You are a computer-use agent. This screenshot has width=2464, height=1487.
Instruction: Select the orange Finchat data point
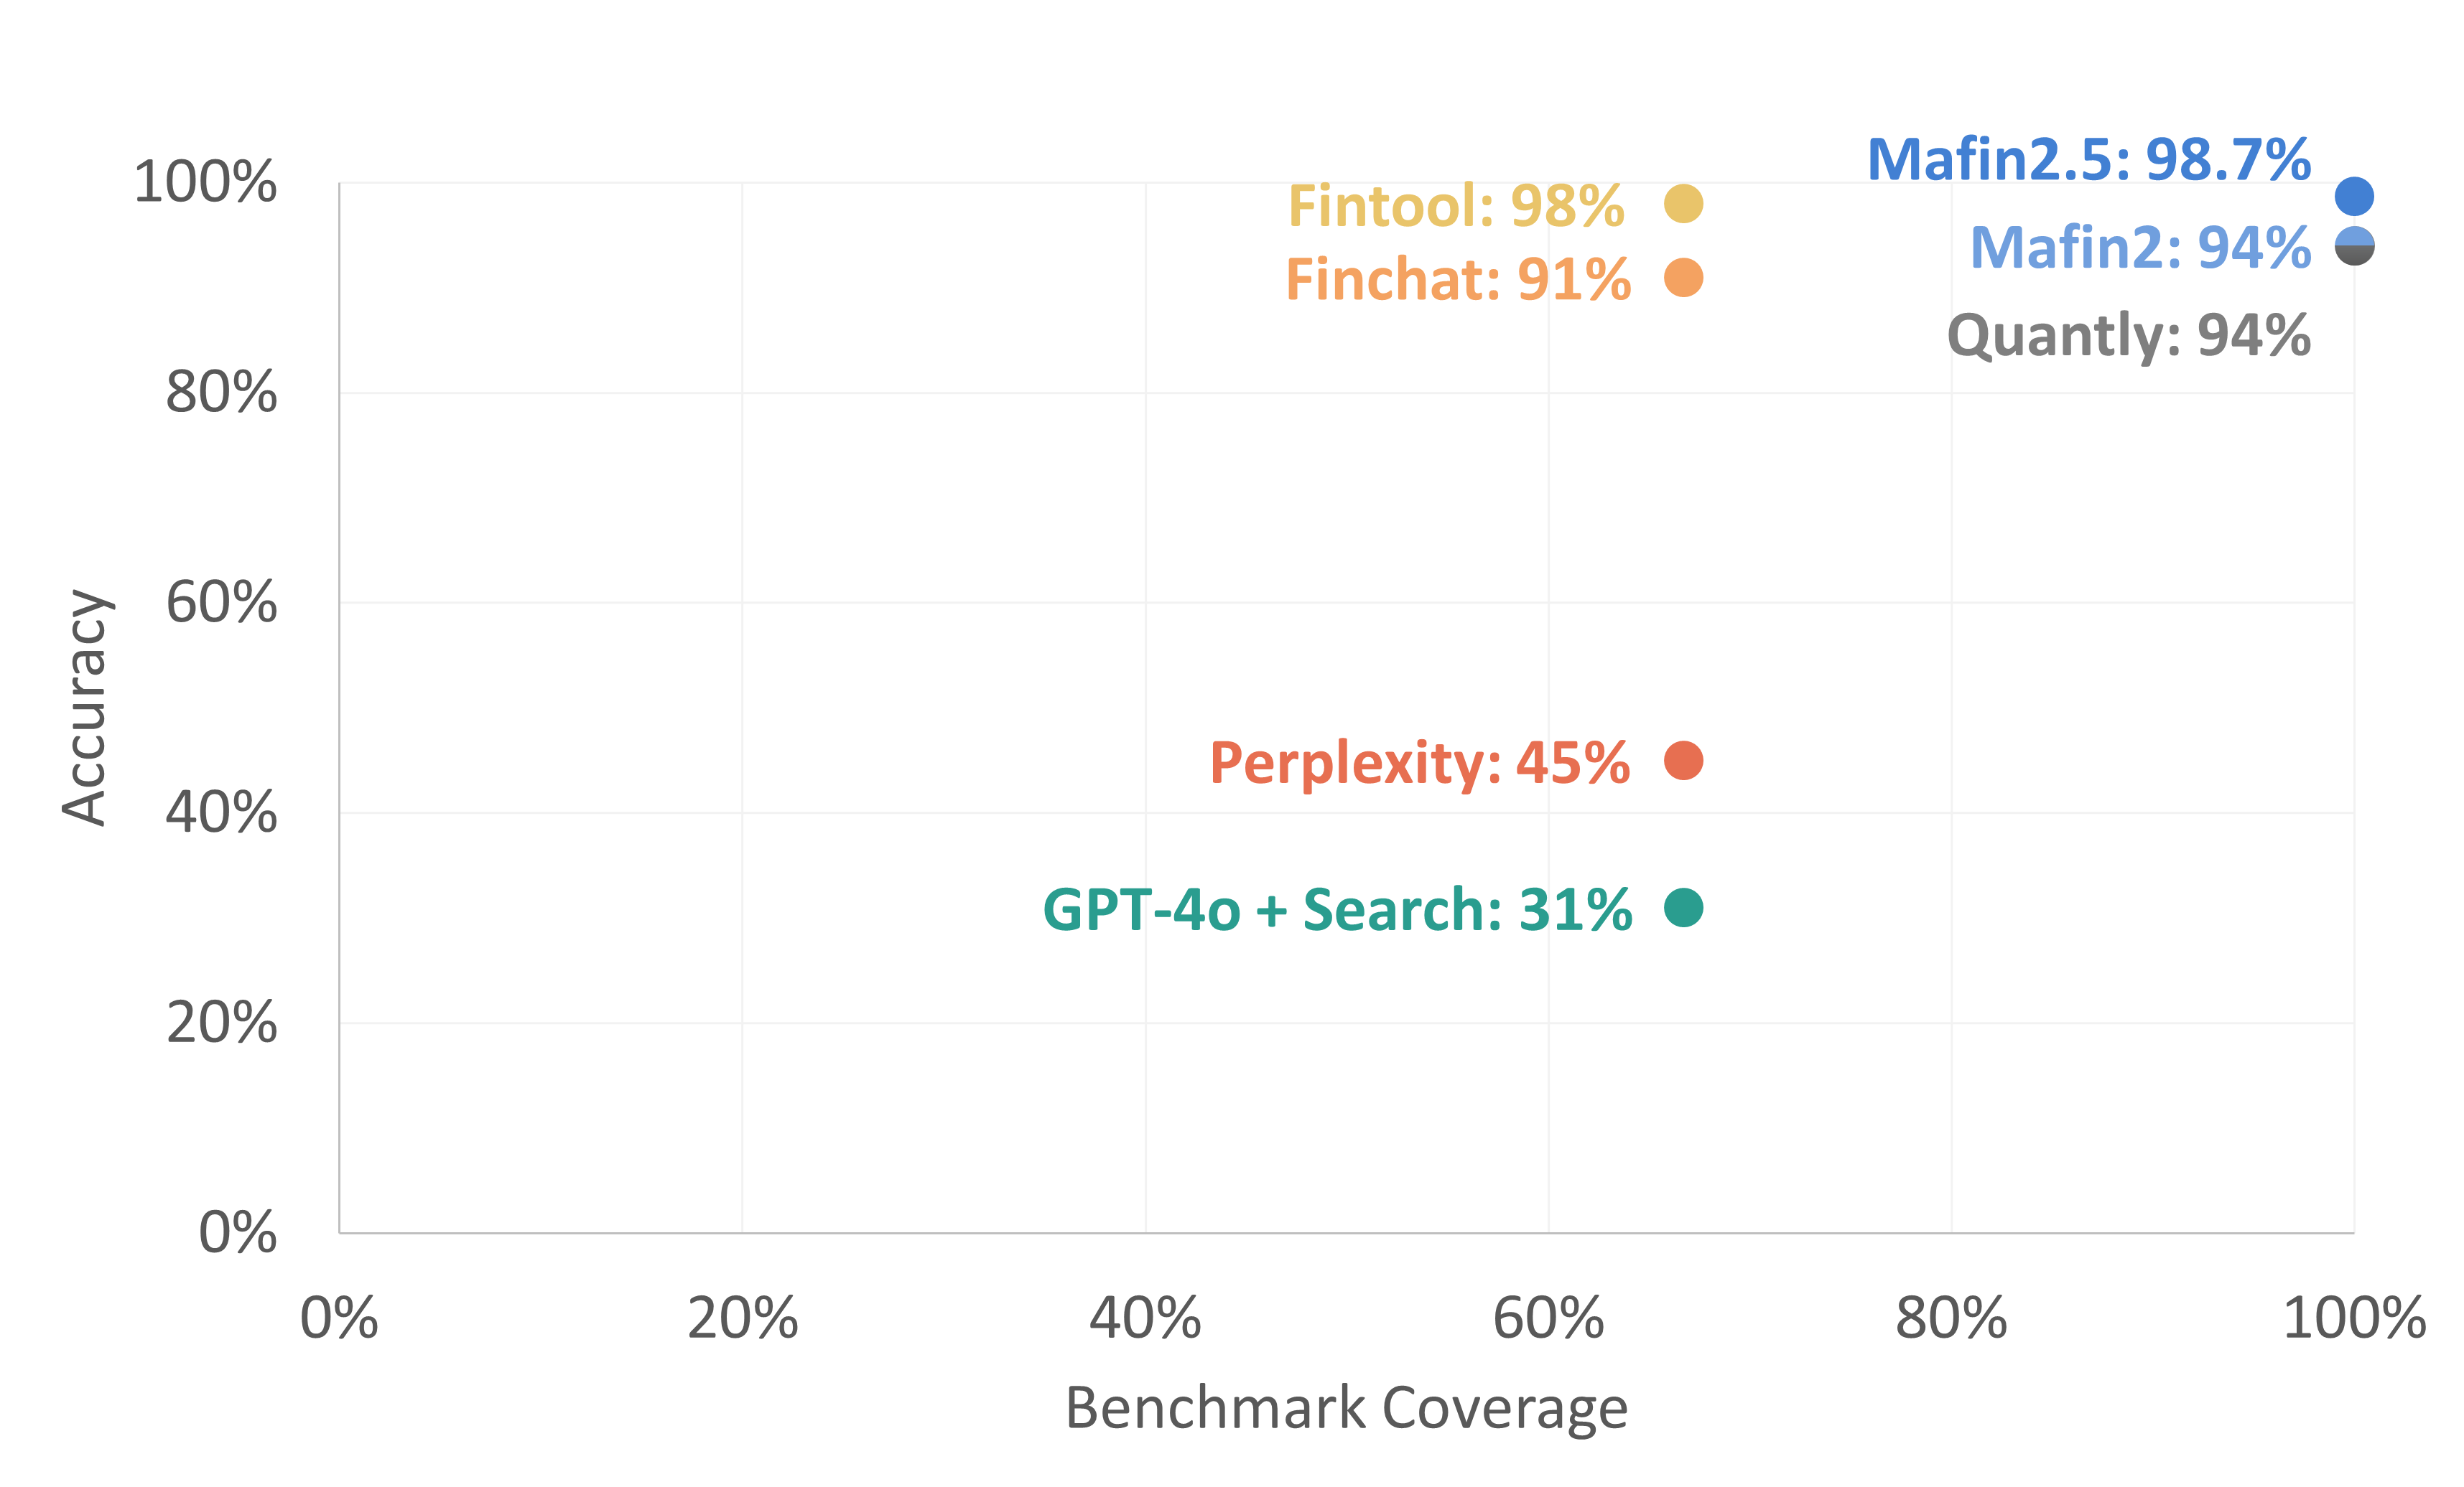[x=1683, y=278]
